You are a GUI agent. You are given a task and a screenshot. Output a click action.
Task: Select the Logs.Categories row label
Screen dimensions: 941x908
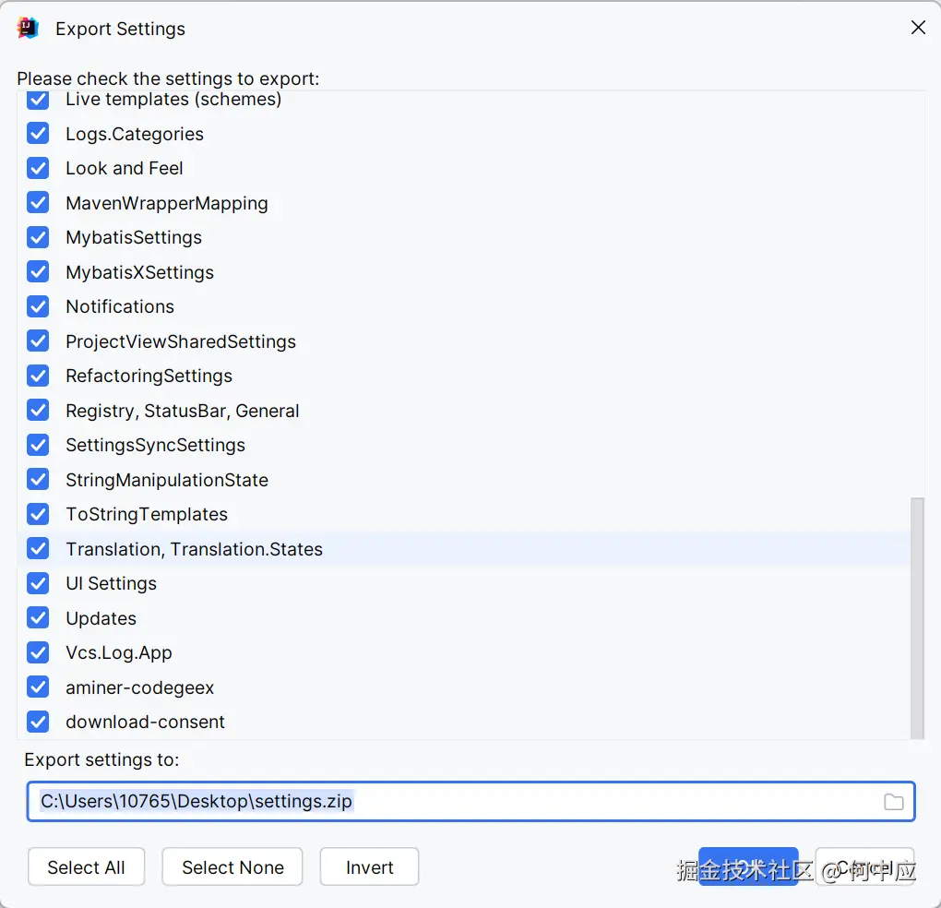click(135, 134)
